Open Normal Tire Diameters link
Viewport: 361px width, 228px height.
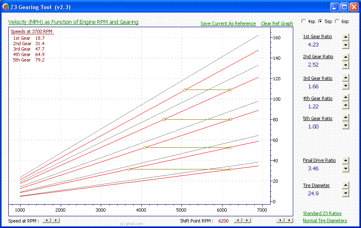pyautogui.click(x=325, y=220)
